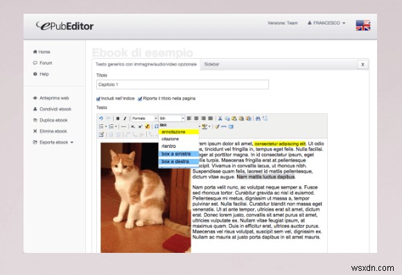
Task: Align text to the left
Action: [x=189, y=118]
